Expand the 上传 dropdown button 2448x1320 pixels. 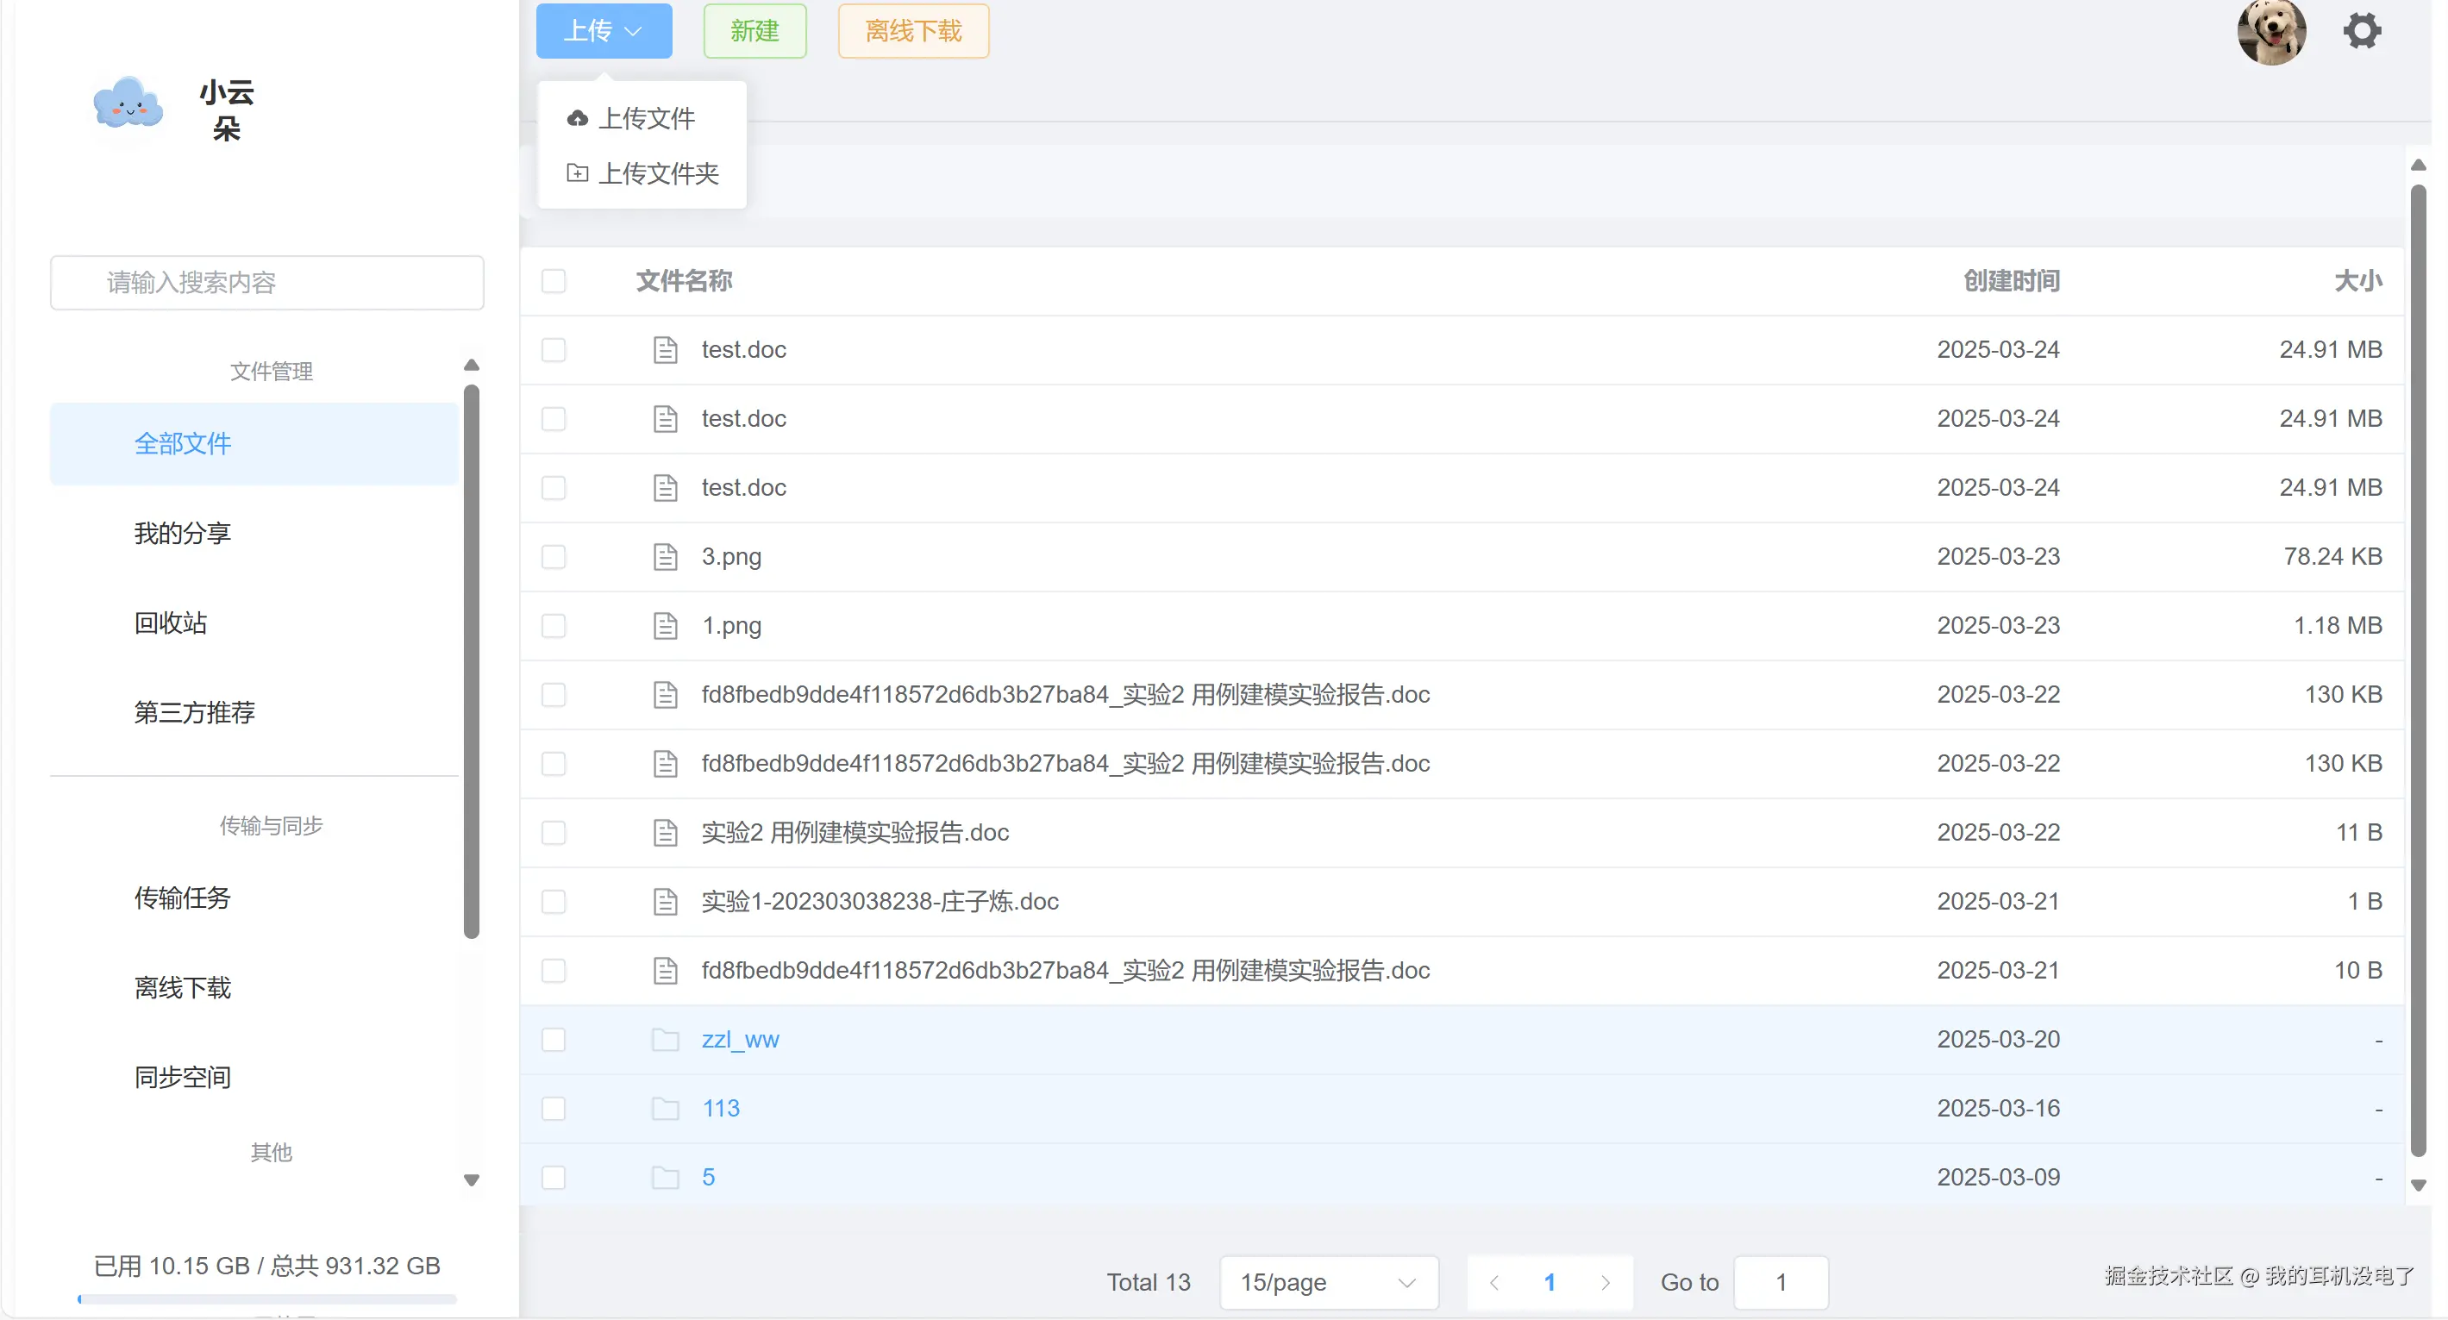pos(604,31)
